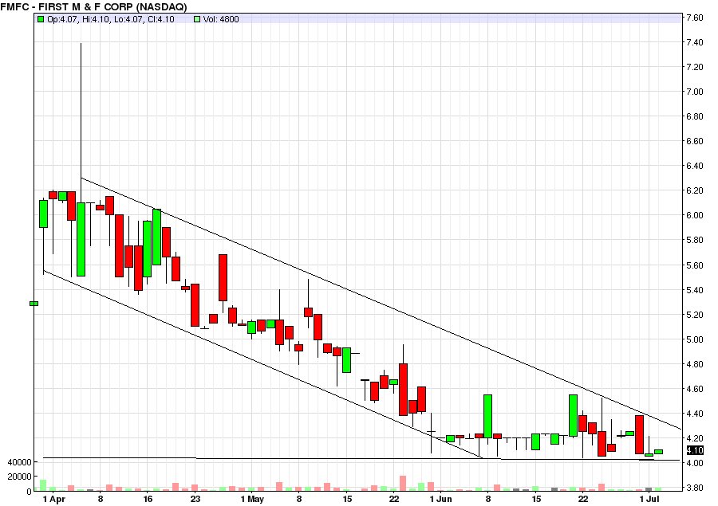Click the 5.40 price axis label
Screen dimensions: 718x506
(x=695, y=290)
